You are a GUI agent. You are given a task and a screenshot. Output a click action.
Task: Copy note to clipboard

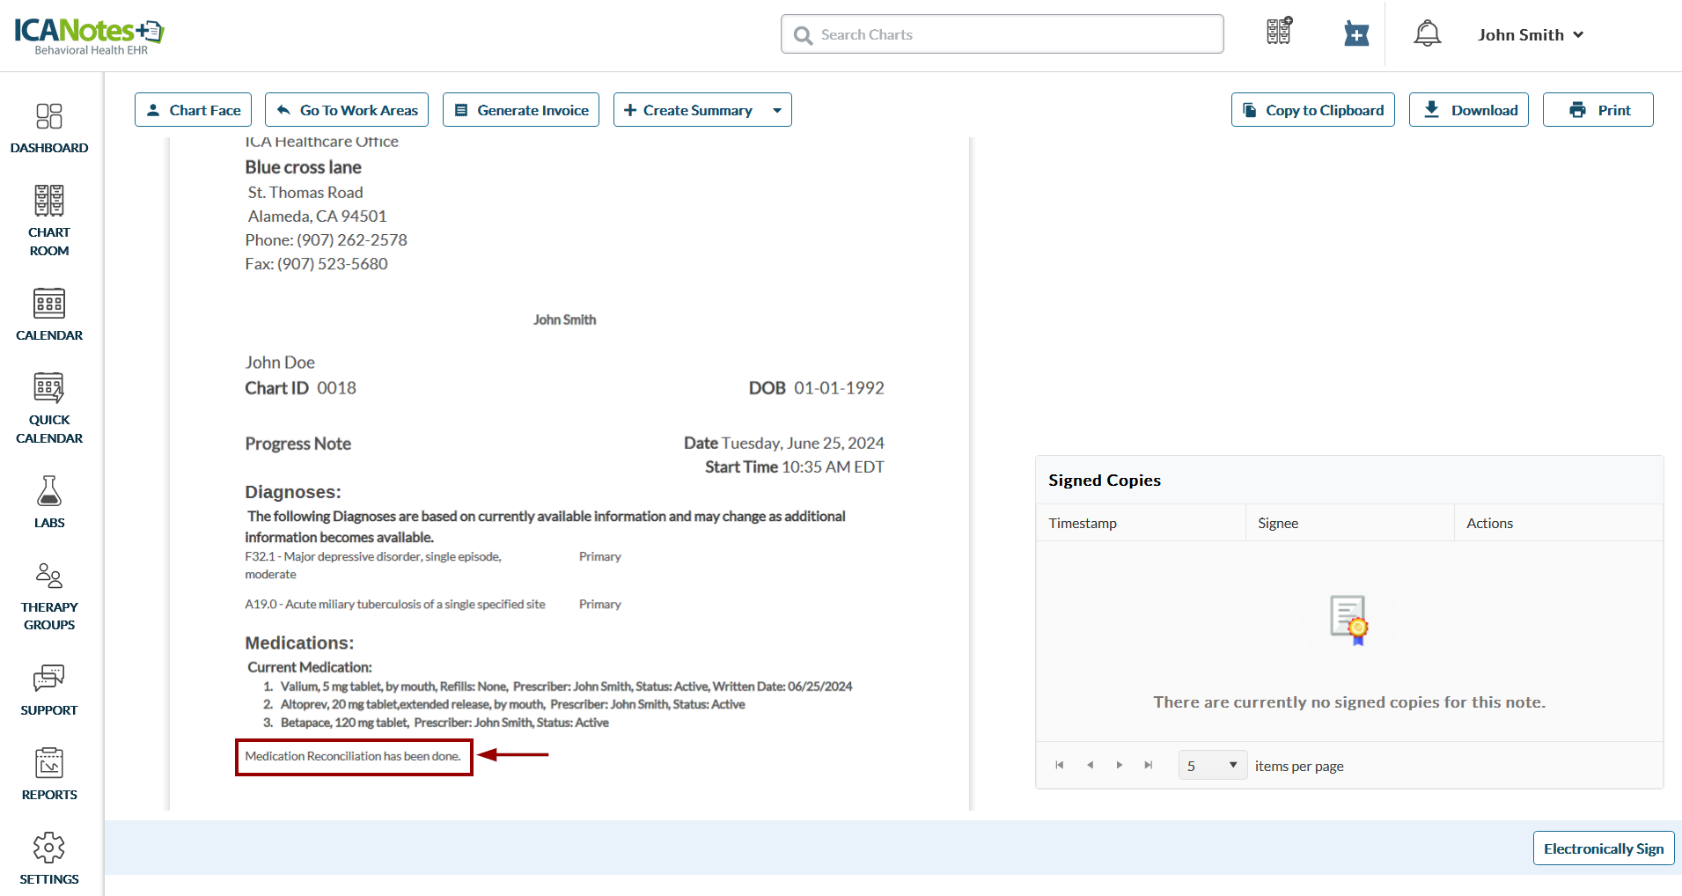pyautogui.click(x=1312, y=110)
